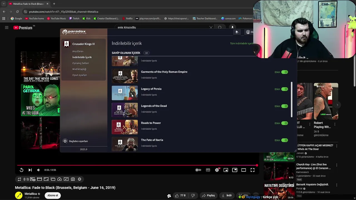The width and height of the screenshot is (356, 200).
Task: Enter fullscreen in YouTube player
Action: [253, 170]
